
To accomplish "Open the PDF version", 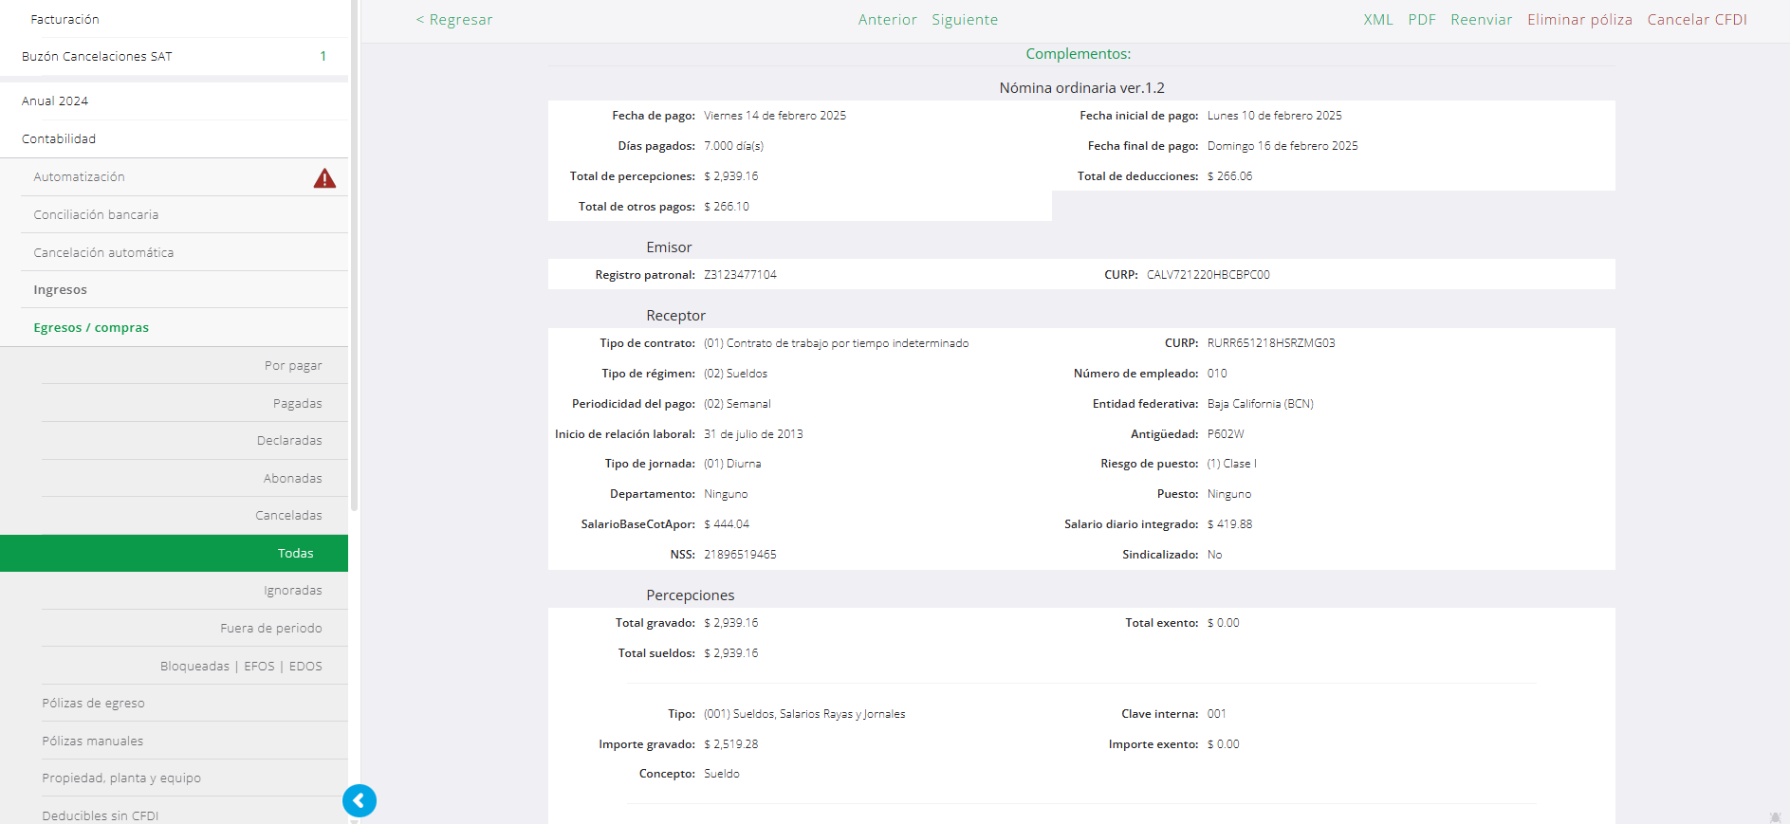I will pyautogui.click(x=1421, y=20).
